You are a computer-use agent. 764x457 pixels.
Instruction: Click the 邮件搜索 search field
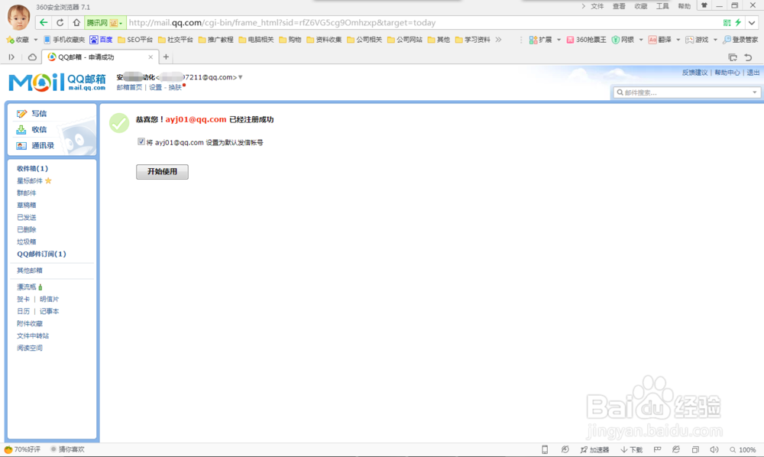pos(682,92)
